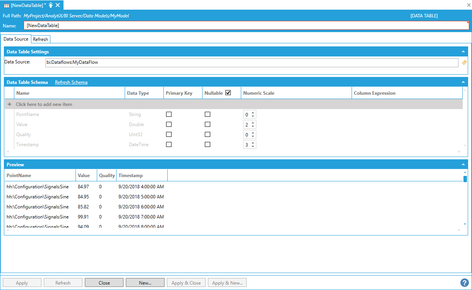Click the Refresh Schema link

tap(71, 82)
